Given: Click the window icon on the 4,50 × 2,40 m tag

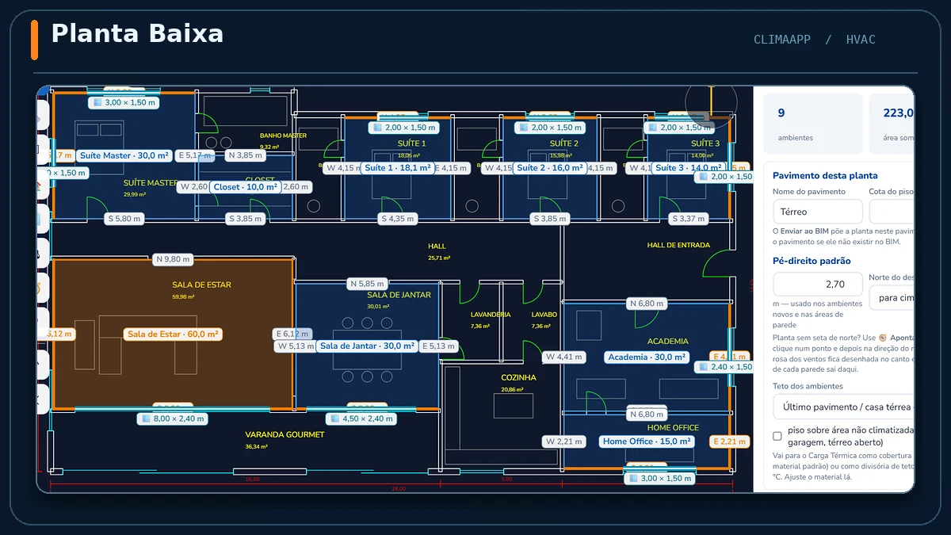Looking at the screenshot, I should [334, 418].
